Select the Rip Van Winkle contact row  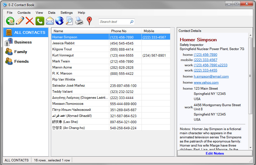pos(111,79)
